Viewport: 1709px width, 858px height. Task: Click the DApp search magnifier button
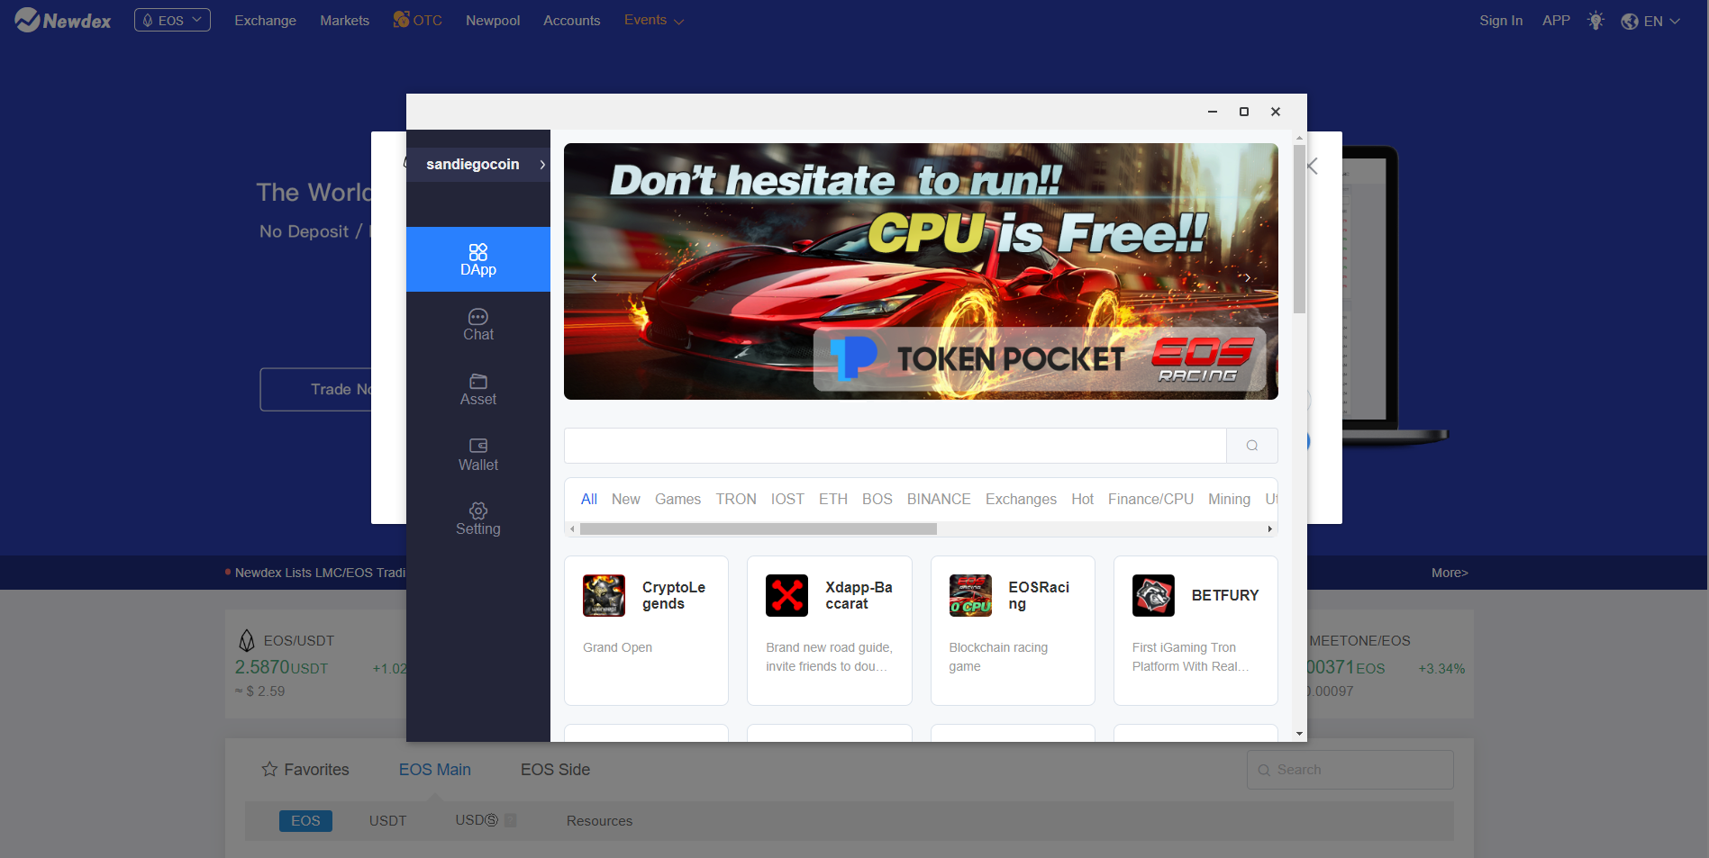tap(1251, 446)
